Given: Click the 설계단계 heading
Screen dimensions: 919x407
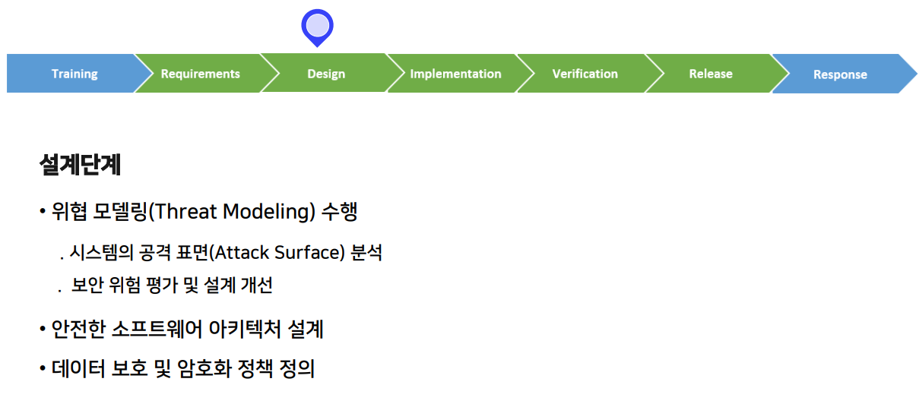Looking at the screenshot, I should (80, 165).
